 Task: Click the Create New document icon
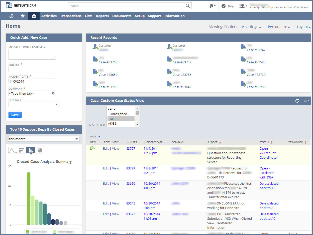[212, 6]
